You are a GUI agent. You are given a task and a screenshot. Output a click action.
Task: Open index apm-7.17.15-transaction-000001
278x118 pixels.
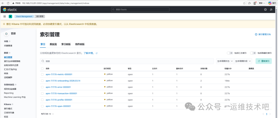click(61, 93)
